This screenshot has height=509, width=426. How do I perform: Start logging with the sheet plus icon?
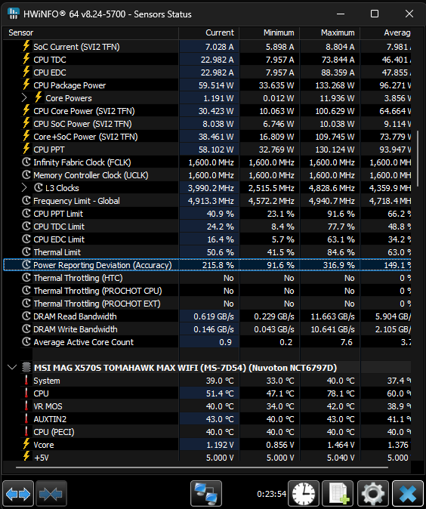[338, 494]
